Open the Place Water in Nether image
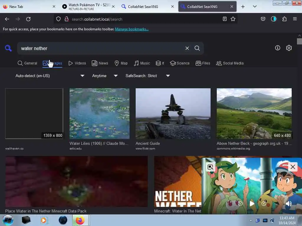302x226 pixels. [x=76, y=181]
